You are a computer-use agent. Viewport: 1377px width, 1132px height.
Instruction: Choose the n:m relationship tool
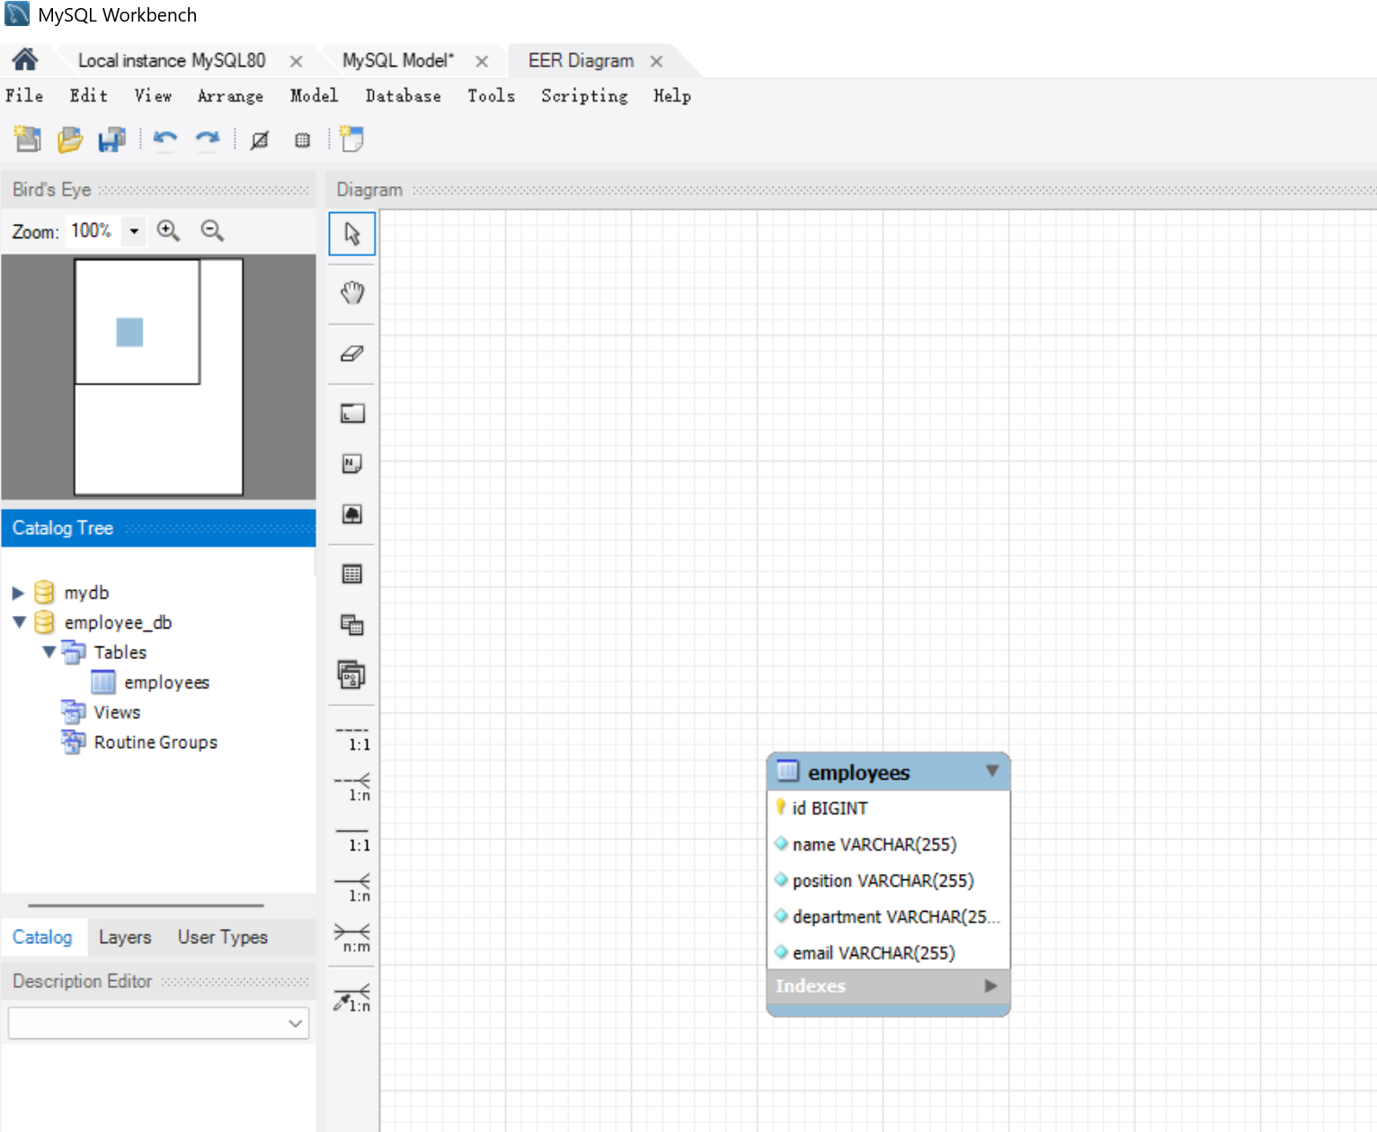(352, 938)
